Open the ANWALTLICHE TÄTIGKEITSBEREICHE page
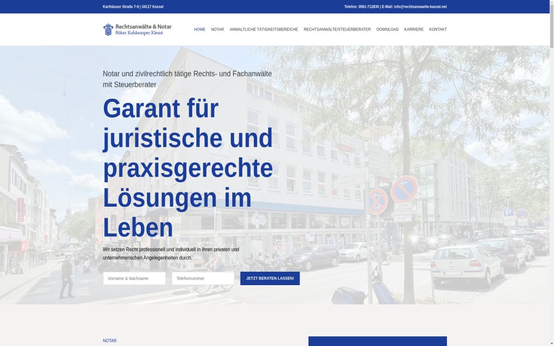The height and width of the screenshot is (346, 554). coord(264,29)
